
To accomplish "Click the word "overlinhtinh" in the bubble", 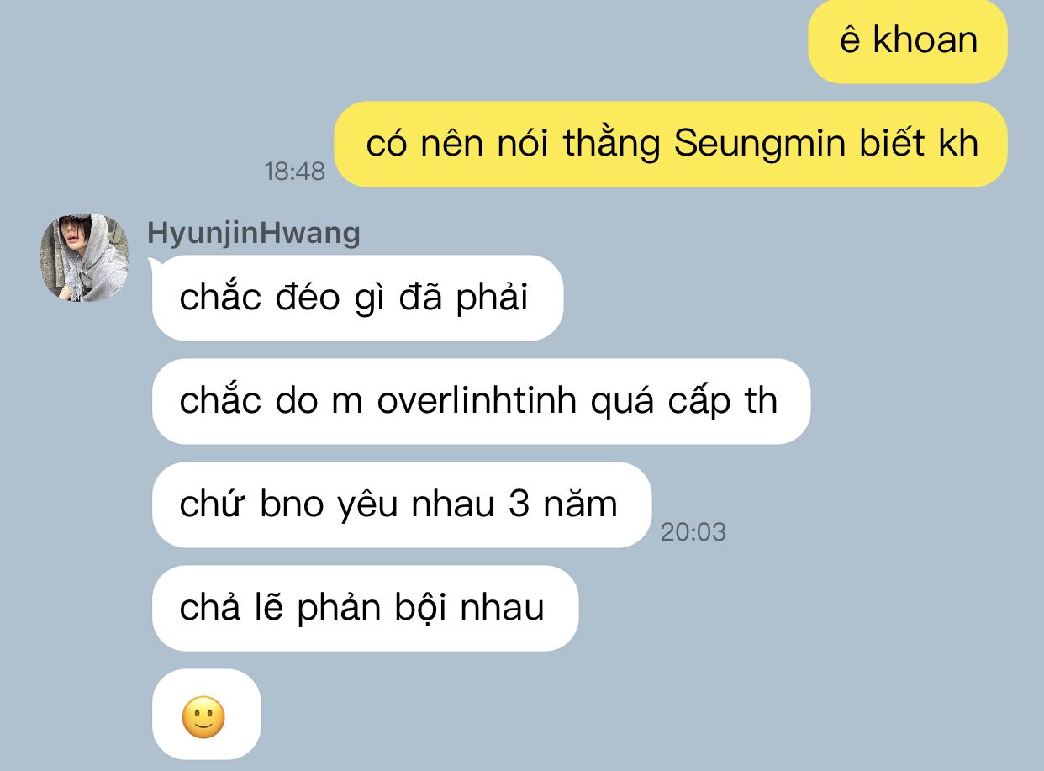I will tap(477, 402).
